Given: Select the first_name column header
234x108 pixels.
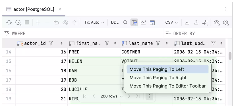Looking at the screenshot, I should pos(88,43).
